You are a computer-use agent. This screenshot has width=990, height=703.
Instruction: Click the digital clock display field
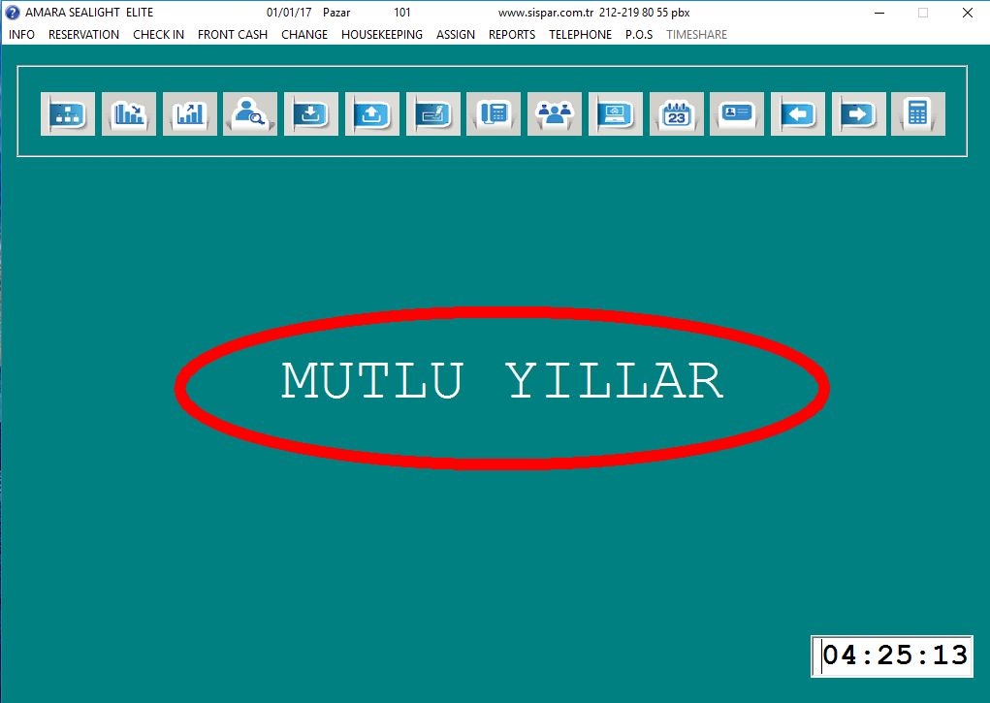(892, 656)
